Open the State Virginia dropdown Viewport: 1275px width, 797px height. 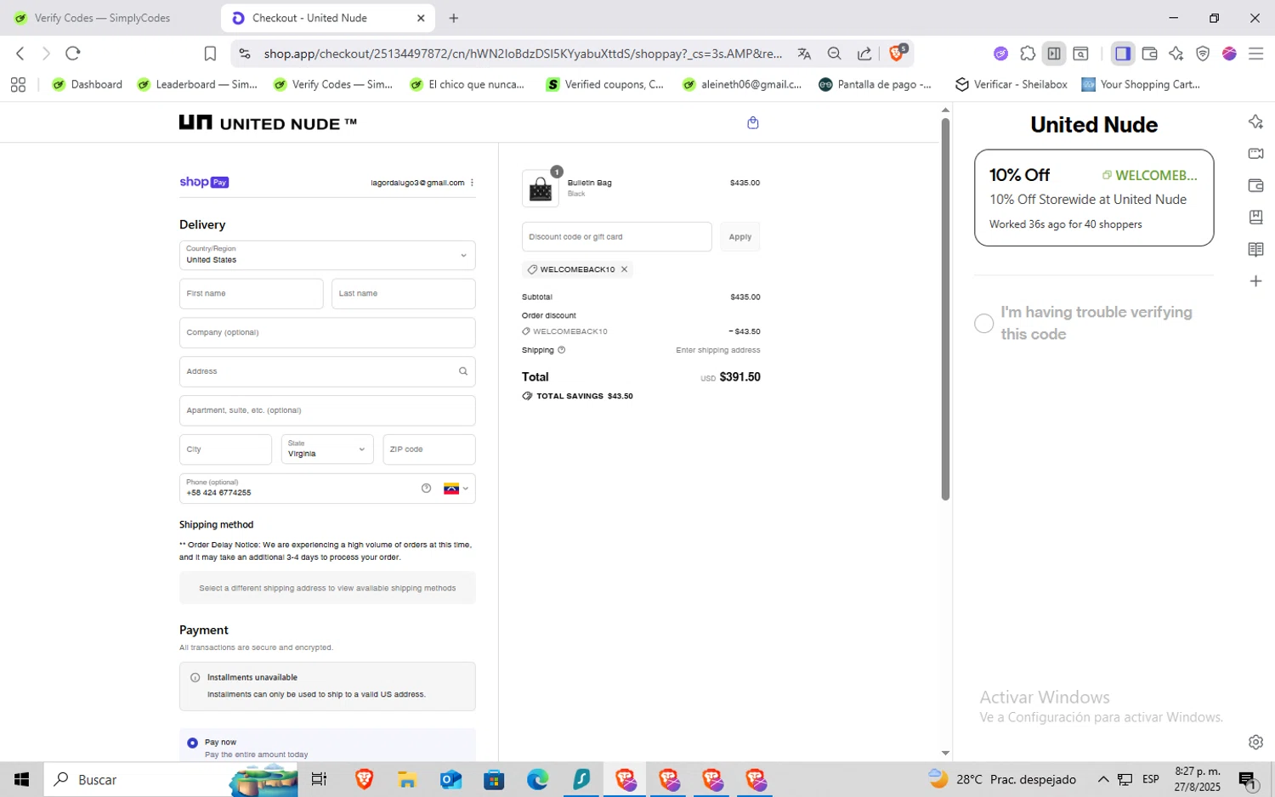click(327, 449)
